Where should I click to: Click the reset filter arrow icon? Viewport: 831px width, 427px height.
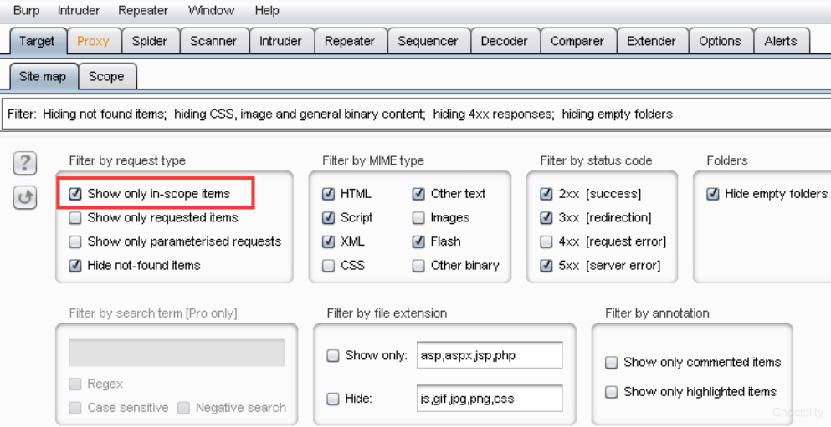25,197
